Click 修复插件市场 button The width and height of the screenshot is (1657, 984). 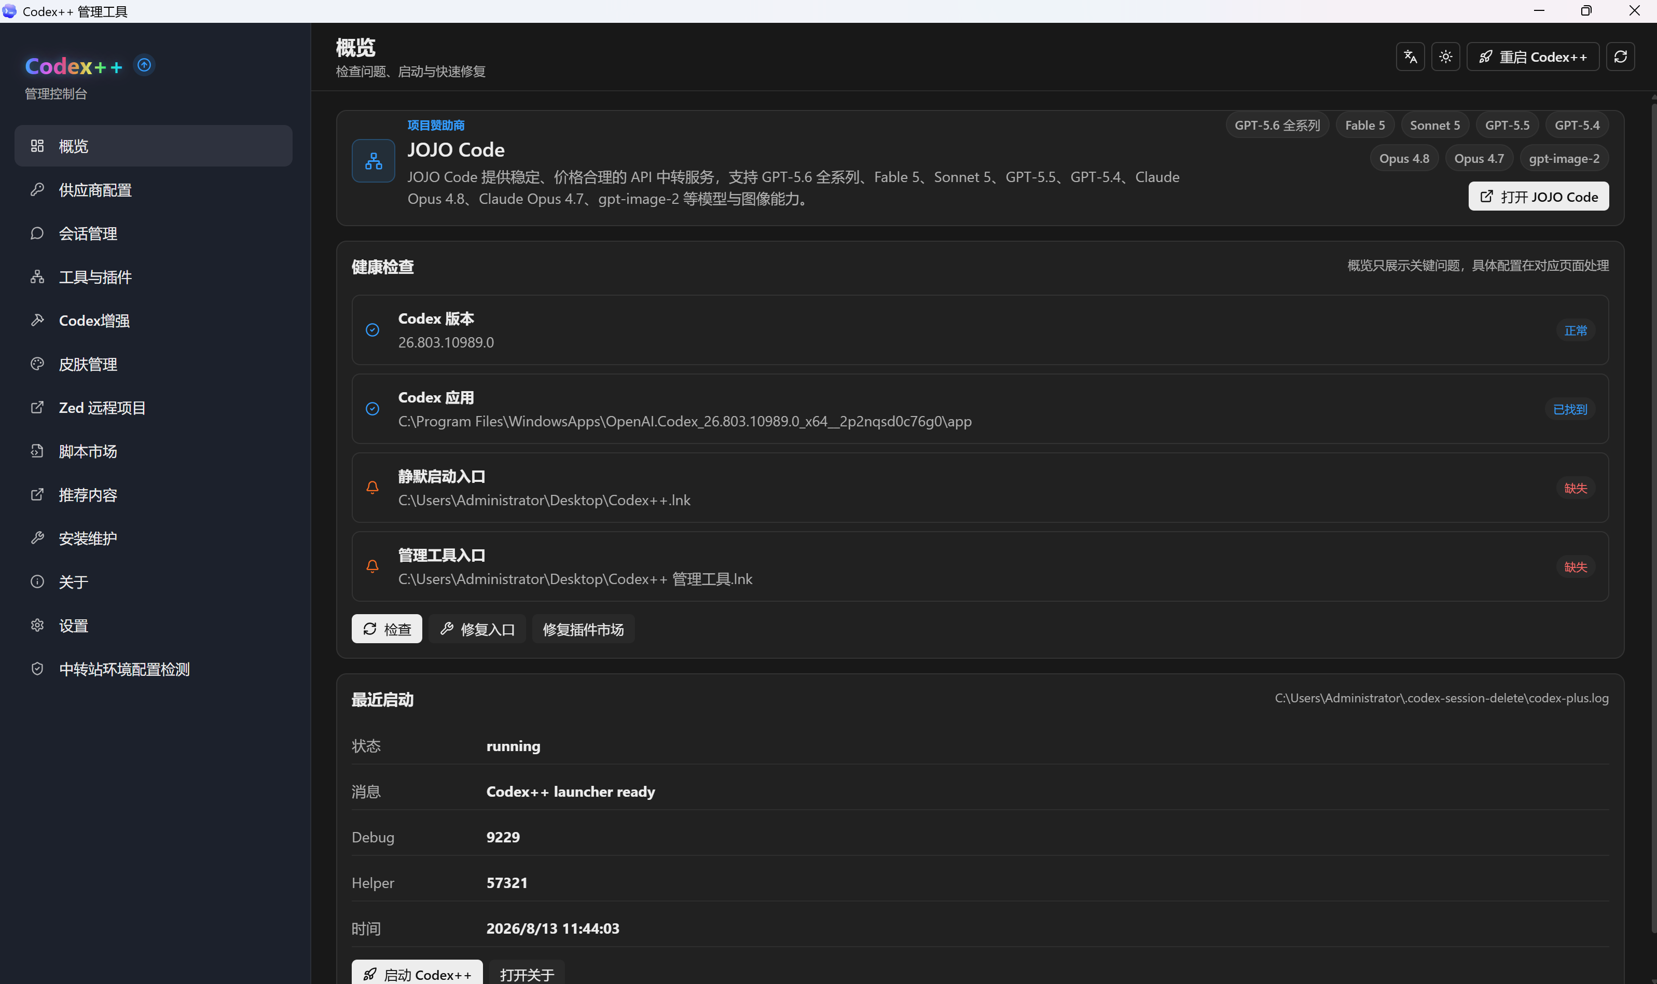(584, 629)
